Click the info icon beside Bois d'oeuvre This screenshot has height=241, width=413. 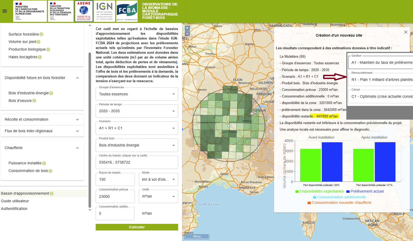tap(34, 101)
